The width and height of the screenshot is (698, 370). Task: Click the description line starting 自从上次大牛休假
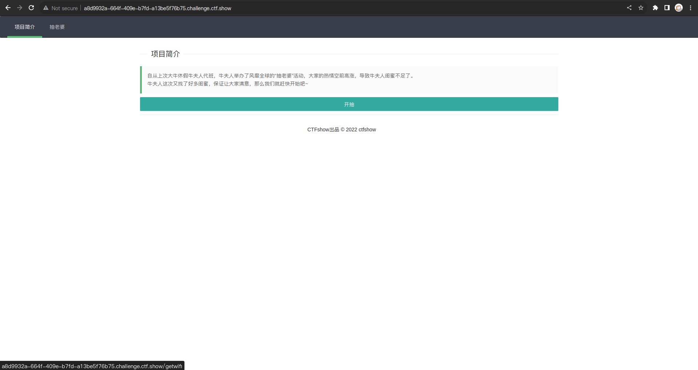[280, 76]
